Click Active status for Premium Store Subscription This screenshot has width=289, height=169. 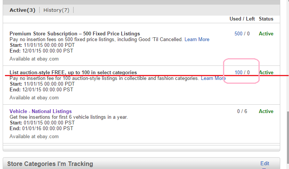click(266, 34)
